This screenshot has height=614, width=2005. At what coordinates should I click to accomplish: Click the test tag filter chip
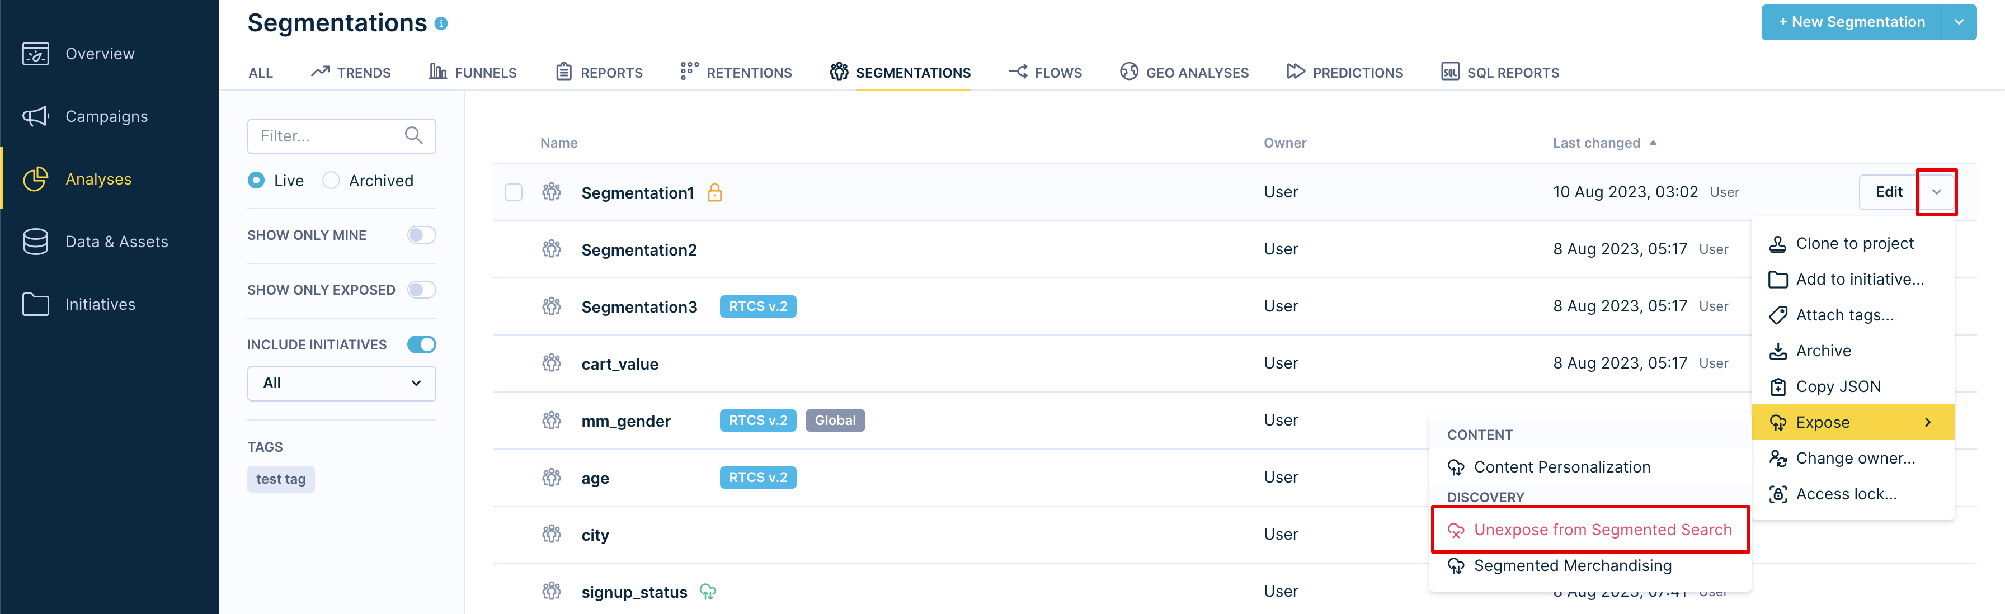click(281, 479)
